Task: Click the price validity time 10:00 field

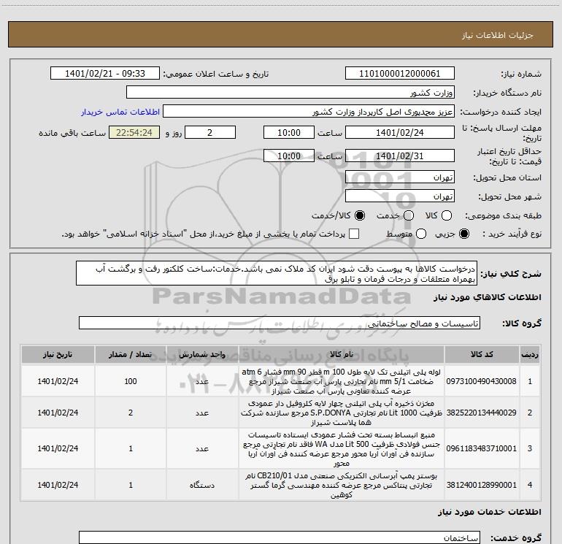Action: click(x=289, y=156)
